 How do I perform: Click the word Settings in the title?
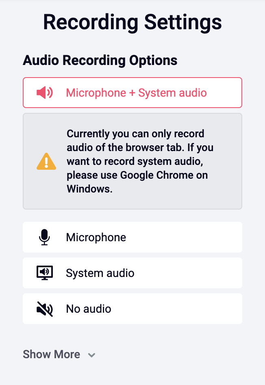point(183,22)
